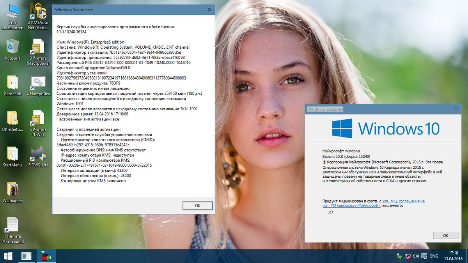Open the clock showing 17:18 13.04.2016

[454, 256]
